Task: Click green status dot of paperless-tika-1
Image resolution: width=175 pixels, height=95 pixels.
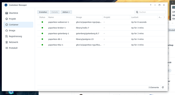Action: pyautogui.click(x=42, y=45)
